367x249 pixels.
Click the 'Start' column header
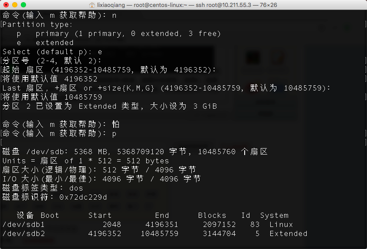100,216
